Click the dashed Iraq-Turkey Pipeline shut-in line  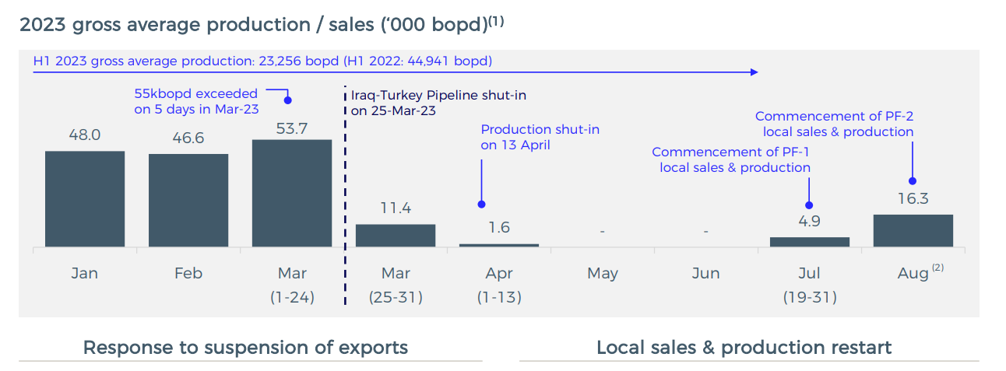click(x=344, y=194)
